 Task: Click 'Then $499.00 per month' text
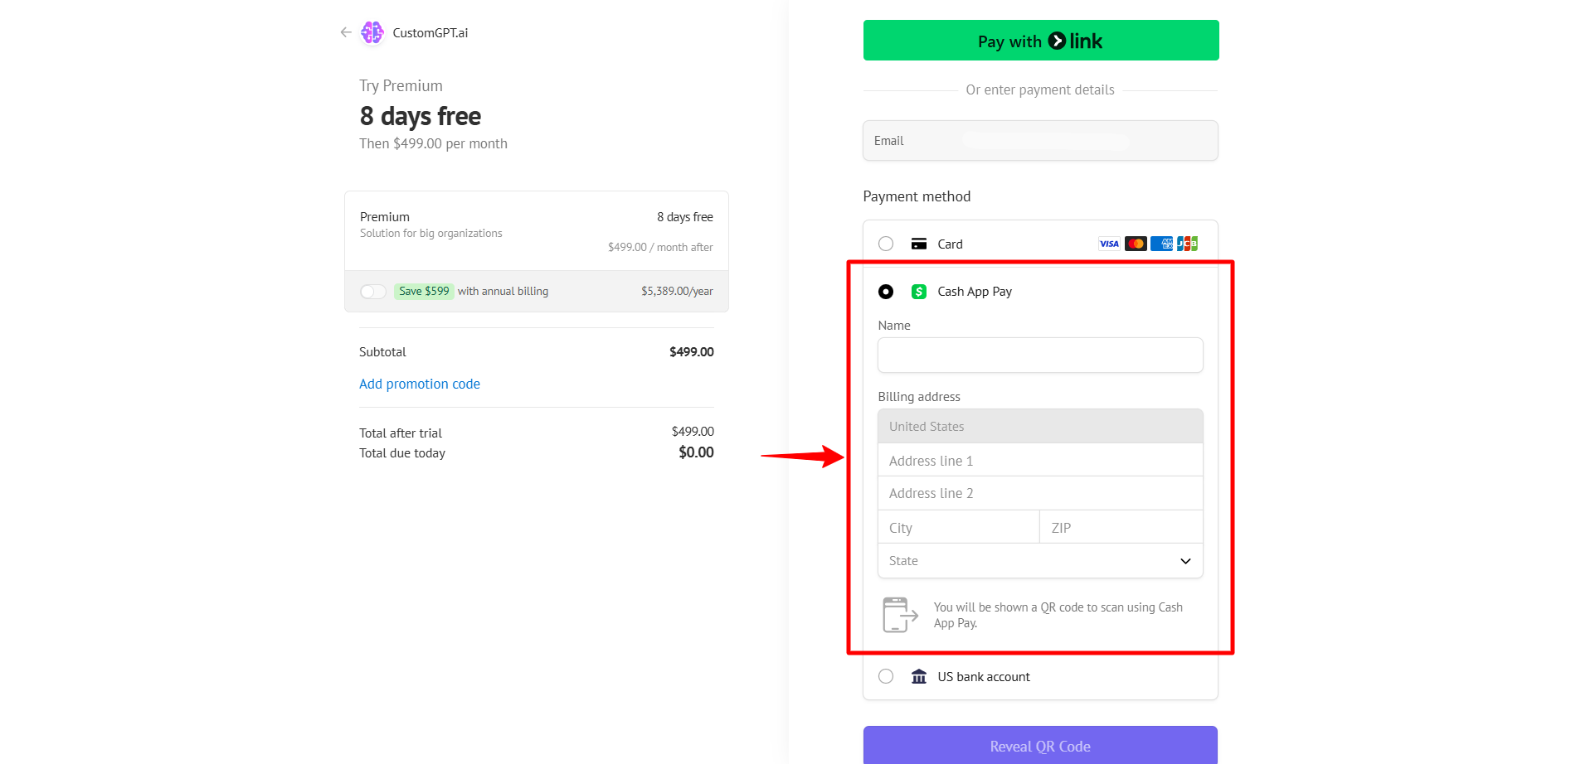tap(433, 143)
